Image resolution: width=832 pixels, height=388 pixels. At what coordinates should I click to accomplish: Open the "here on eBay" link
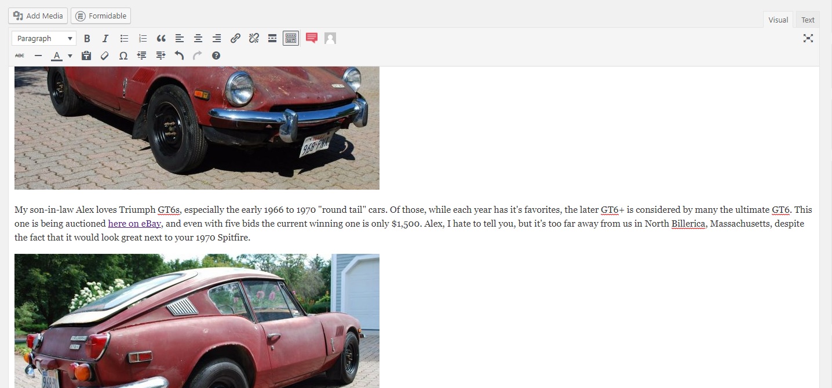coord(134,224)
